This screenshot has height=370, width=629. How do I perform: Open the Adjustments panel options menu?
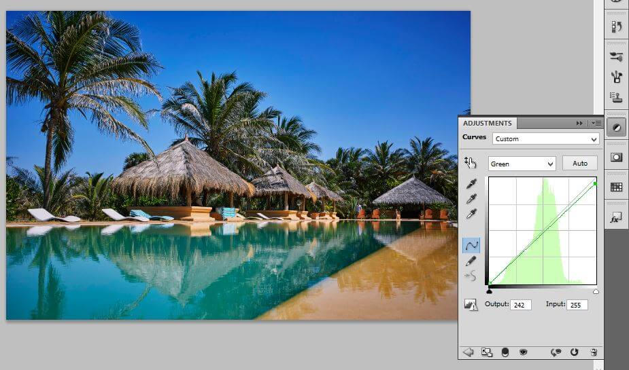(x=597, y=124)
